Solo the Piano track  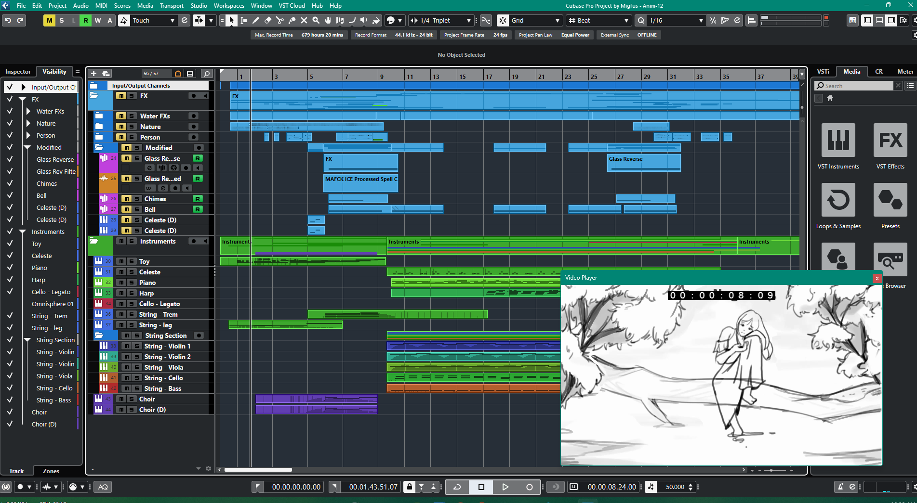coord(131,283)
